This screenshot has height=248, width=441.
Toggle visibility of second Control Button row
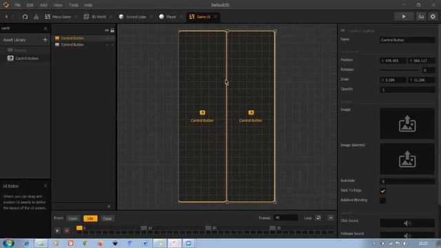tap(107, 45)
